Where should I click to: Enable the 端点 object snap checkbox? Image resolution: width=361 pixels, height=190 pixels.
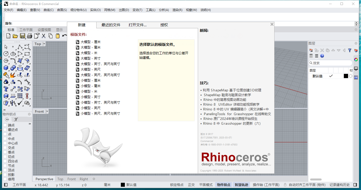[x=5, y=125]
